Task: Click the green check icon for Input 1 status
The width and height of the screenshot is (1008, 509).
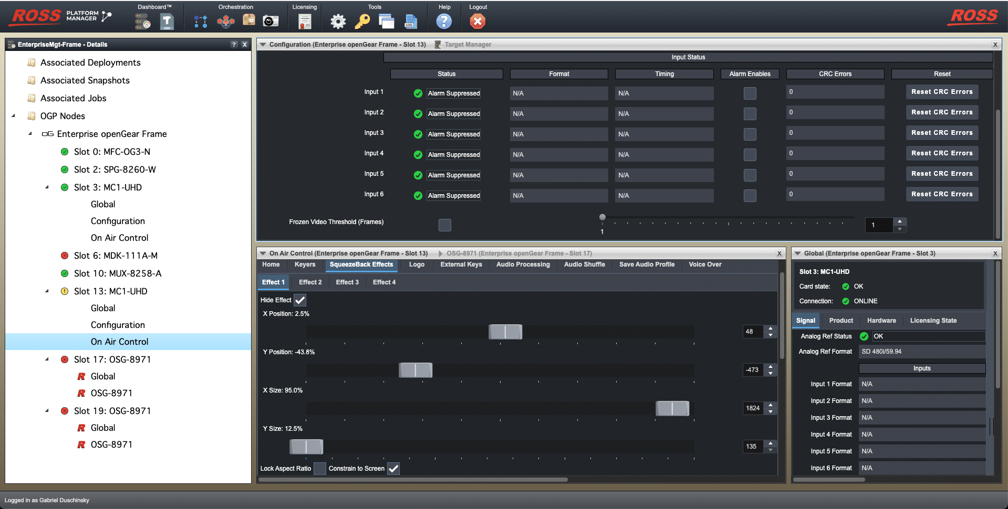Action: (418, 93)
